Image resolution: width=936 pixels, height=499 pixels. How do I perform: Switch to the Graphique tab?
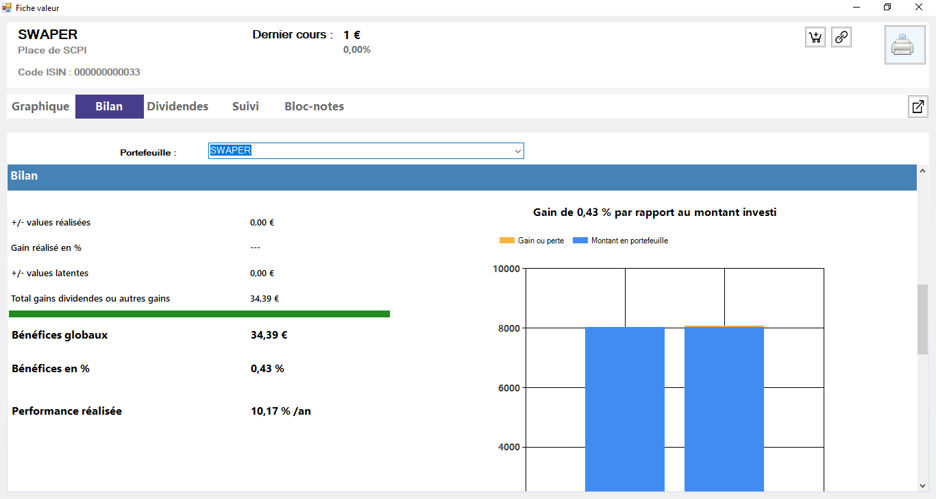[40, 107]
